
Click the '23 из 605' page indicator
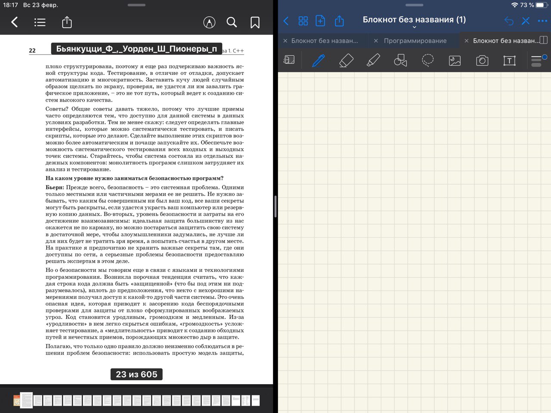coord(136,374)
